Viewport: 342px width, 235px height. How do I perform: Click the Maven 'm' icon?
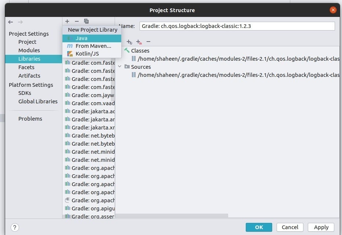point(70,46)
